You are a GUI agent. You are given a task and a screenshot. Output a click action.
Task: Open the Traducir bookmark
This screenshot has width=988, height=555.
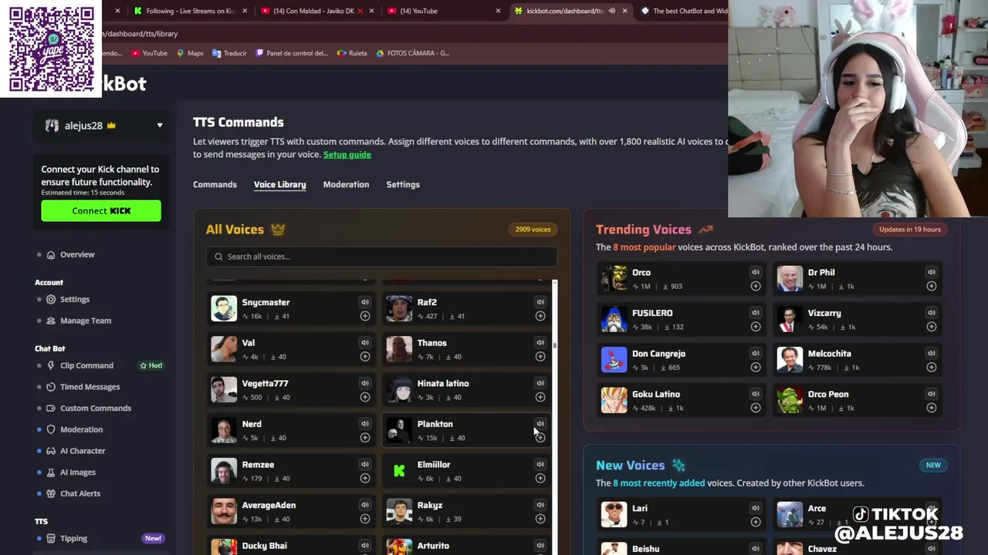point(229,53)
